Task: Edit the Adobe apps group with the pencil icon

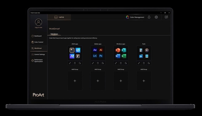Action: [x=93, y=63]
